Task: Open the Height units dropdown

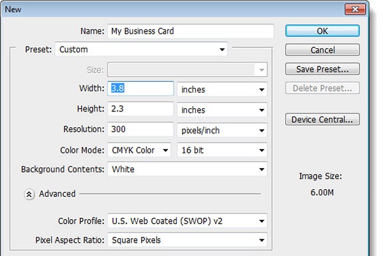Action: [x=222, y=110]
